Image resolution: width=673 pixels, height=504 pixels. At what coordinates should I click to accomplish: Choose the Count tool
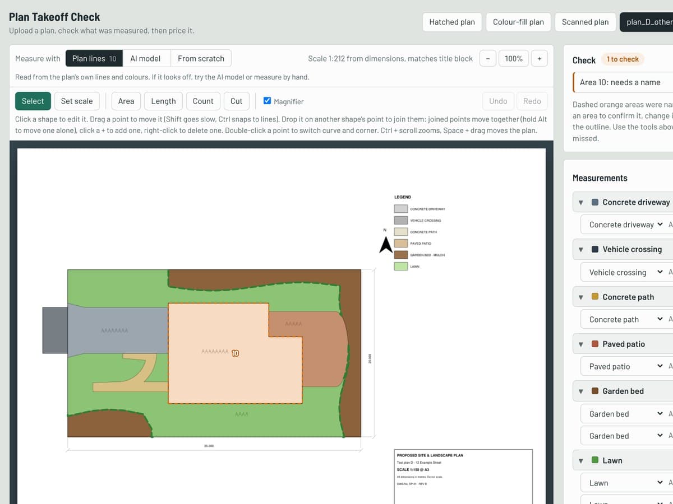coord(203,101)
